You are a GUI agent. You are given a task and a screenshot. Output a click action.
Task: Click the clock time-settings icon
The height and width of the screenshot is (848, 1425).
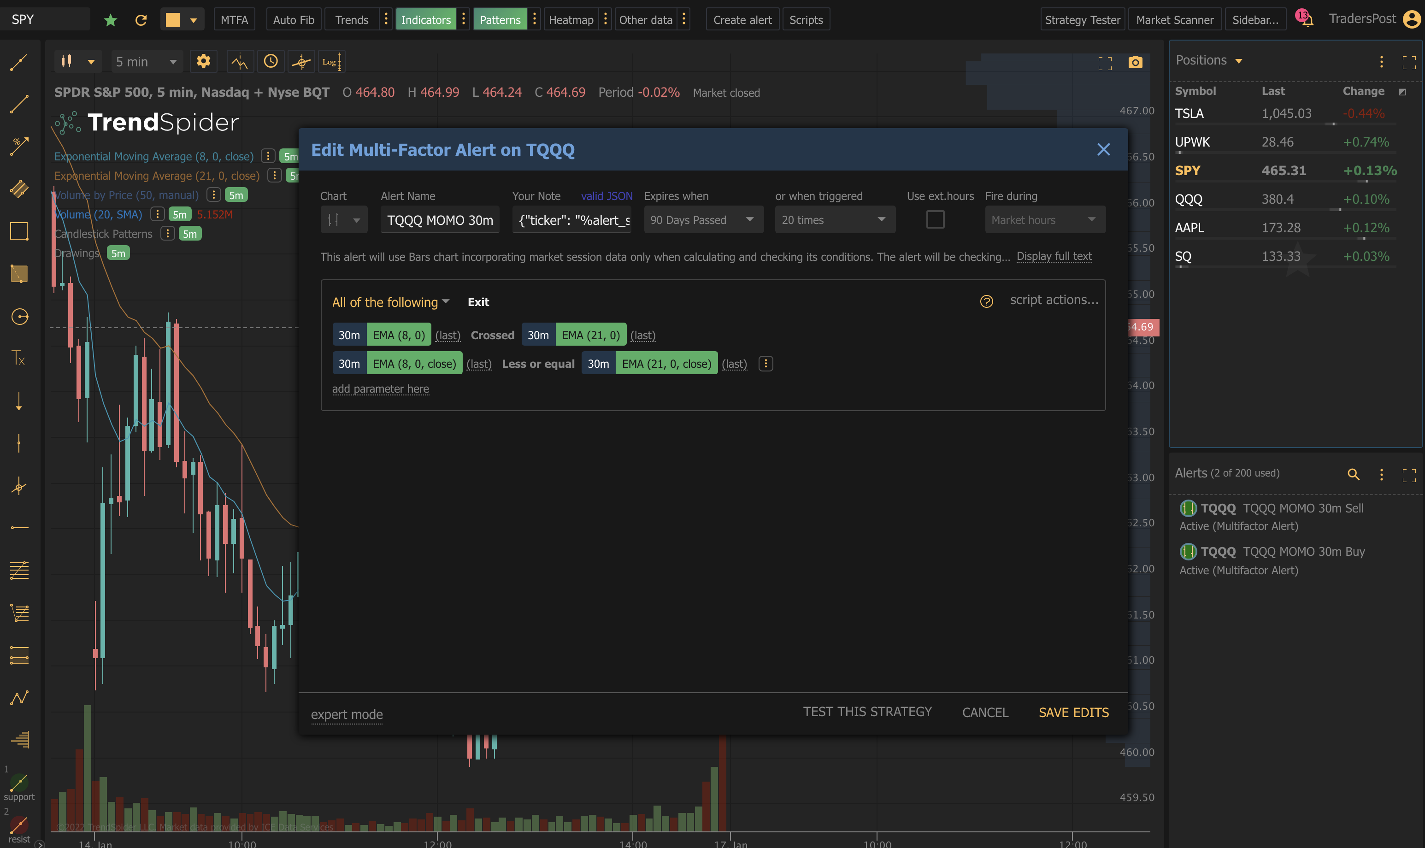click(271, 61)
